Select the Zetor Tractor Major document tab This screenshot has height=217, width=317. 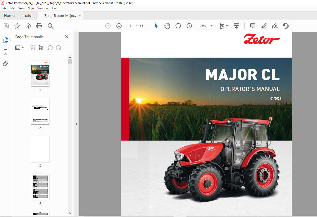60,16
